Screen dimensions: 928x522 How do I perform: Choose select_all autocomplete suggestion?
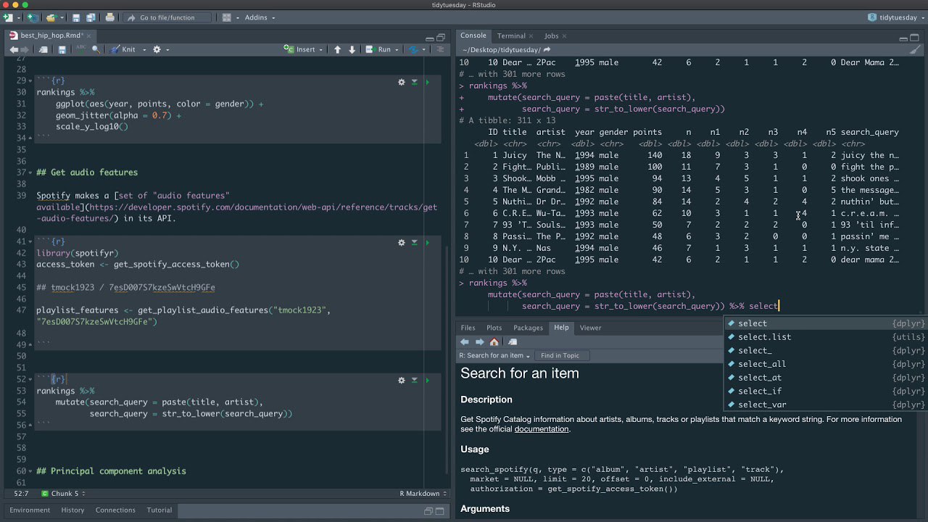[x=826, y=364]
